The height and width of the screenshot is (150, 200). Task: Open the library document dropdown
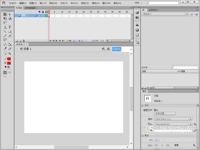coord(187,14)
